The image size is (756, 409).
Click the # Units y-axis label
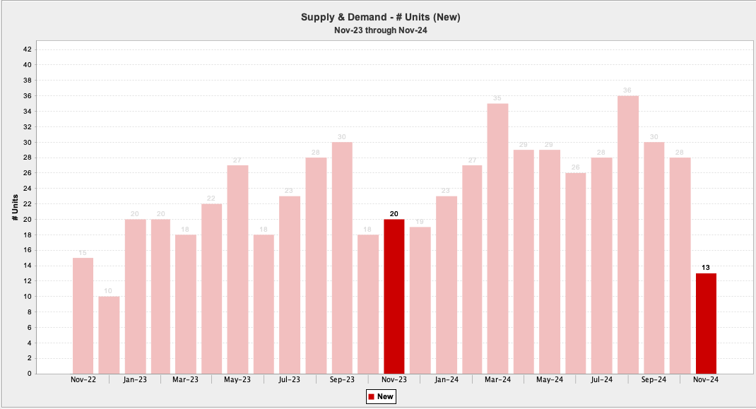pos(14,208)
